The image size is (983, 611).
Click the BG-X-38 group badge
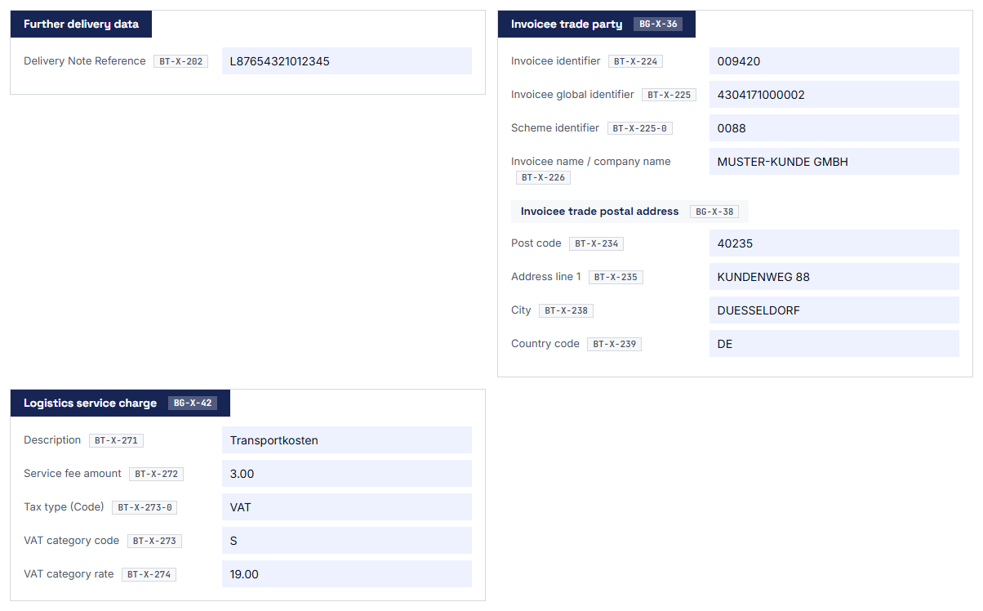tap(714, 212)
